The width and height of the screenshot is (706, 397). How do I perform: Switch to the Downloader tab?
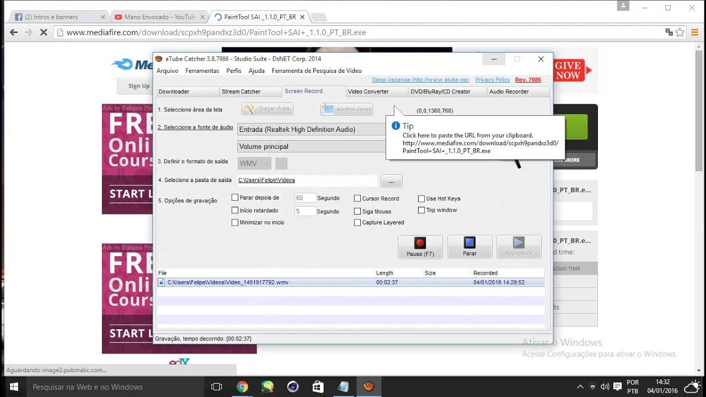(x=188, y=92)
